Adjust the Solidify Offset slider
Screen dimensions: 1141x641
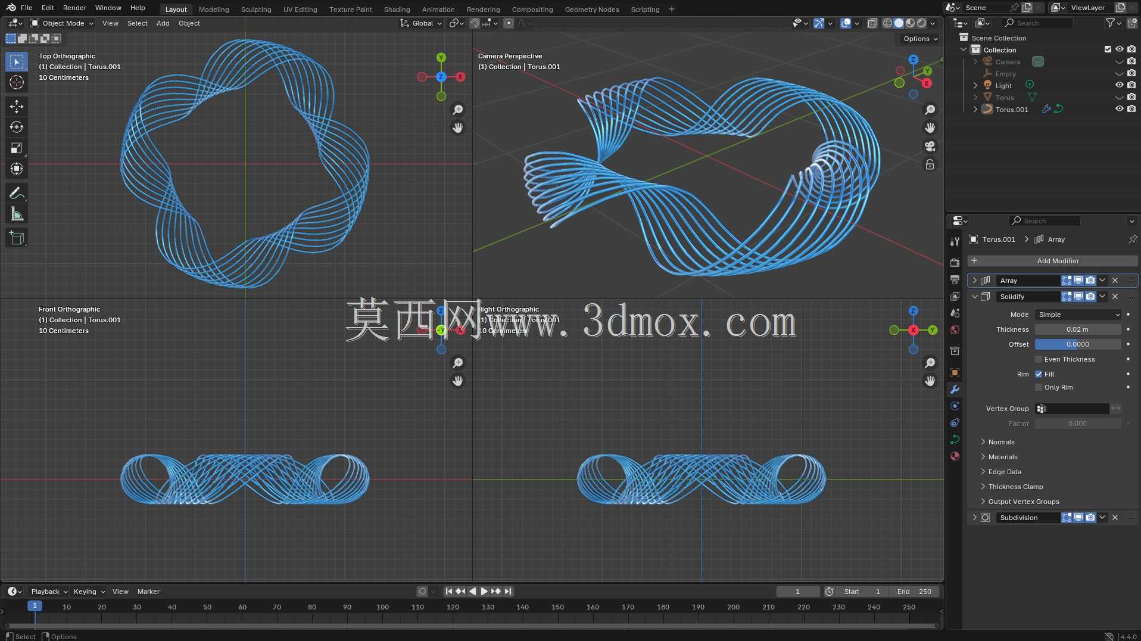pyautogui.click(x=1078, y=344)
